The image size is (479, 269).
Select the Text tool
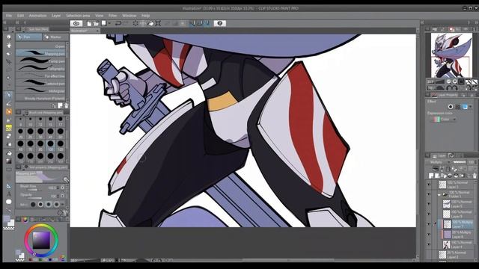click(x=8, y=194)
